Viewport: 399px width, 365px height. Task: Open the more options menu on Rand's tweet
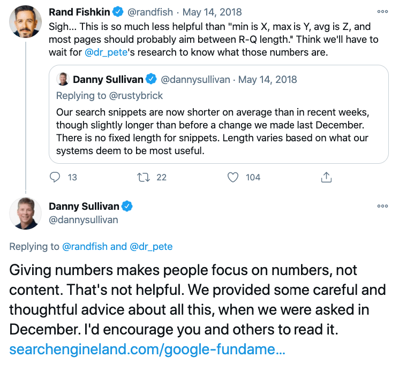click(382, 11)
